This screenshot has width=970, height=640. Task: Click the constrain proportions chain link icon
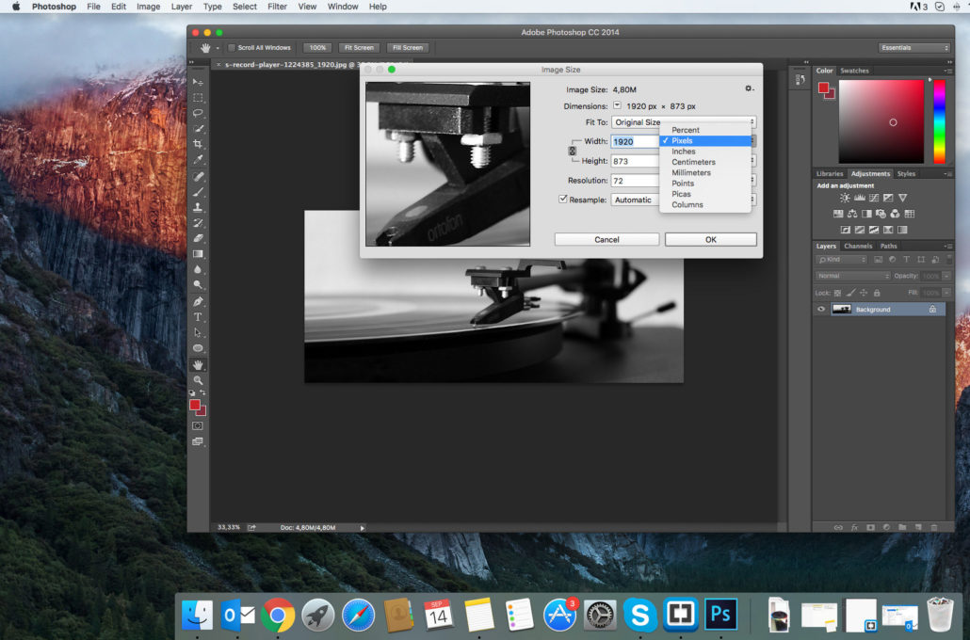pos(572,152)
